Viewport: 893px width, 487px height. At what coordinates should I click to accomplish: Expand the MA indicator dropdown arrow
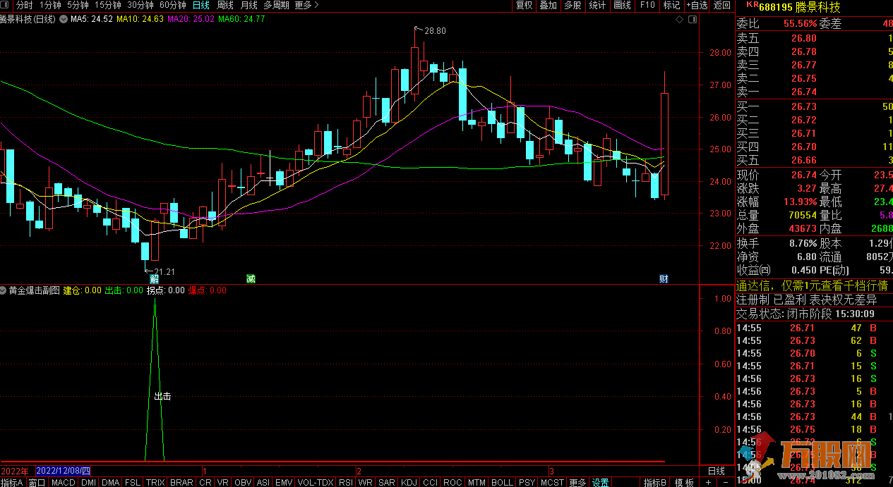tap(64, 19)
